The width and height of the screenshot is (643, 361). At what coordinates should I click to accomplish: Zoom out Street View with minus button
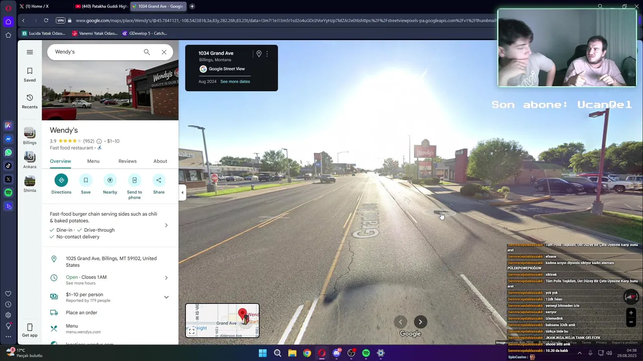coord(631,322)
